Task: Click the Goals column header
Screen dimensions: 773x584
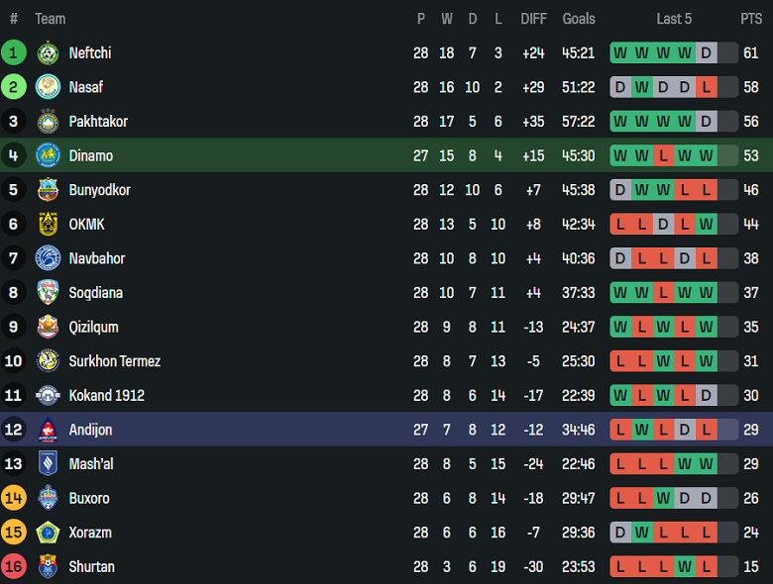Action: (579, 19)
